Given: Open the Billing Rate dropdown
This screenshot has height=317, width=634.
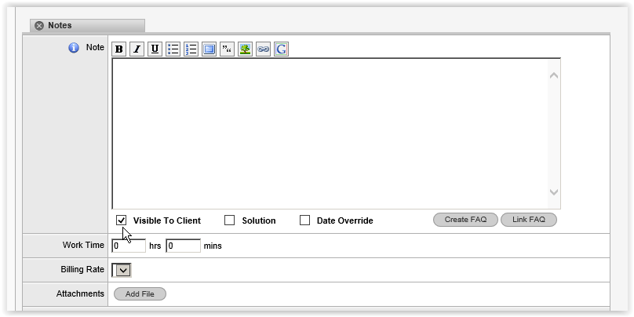Looking at the screenshot, I should [122, 270].
